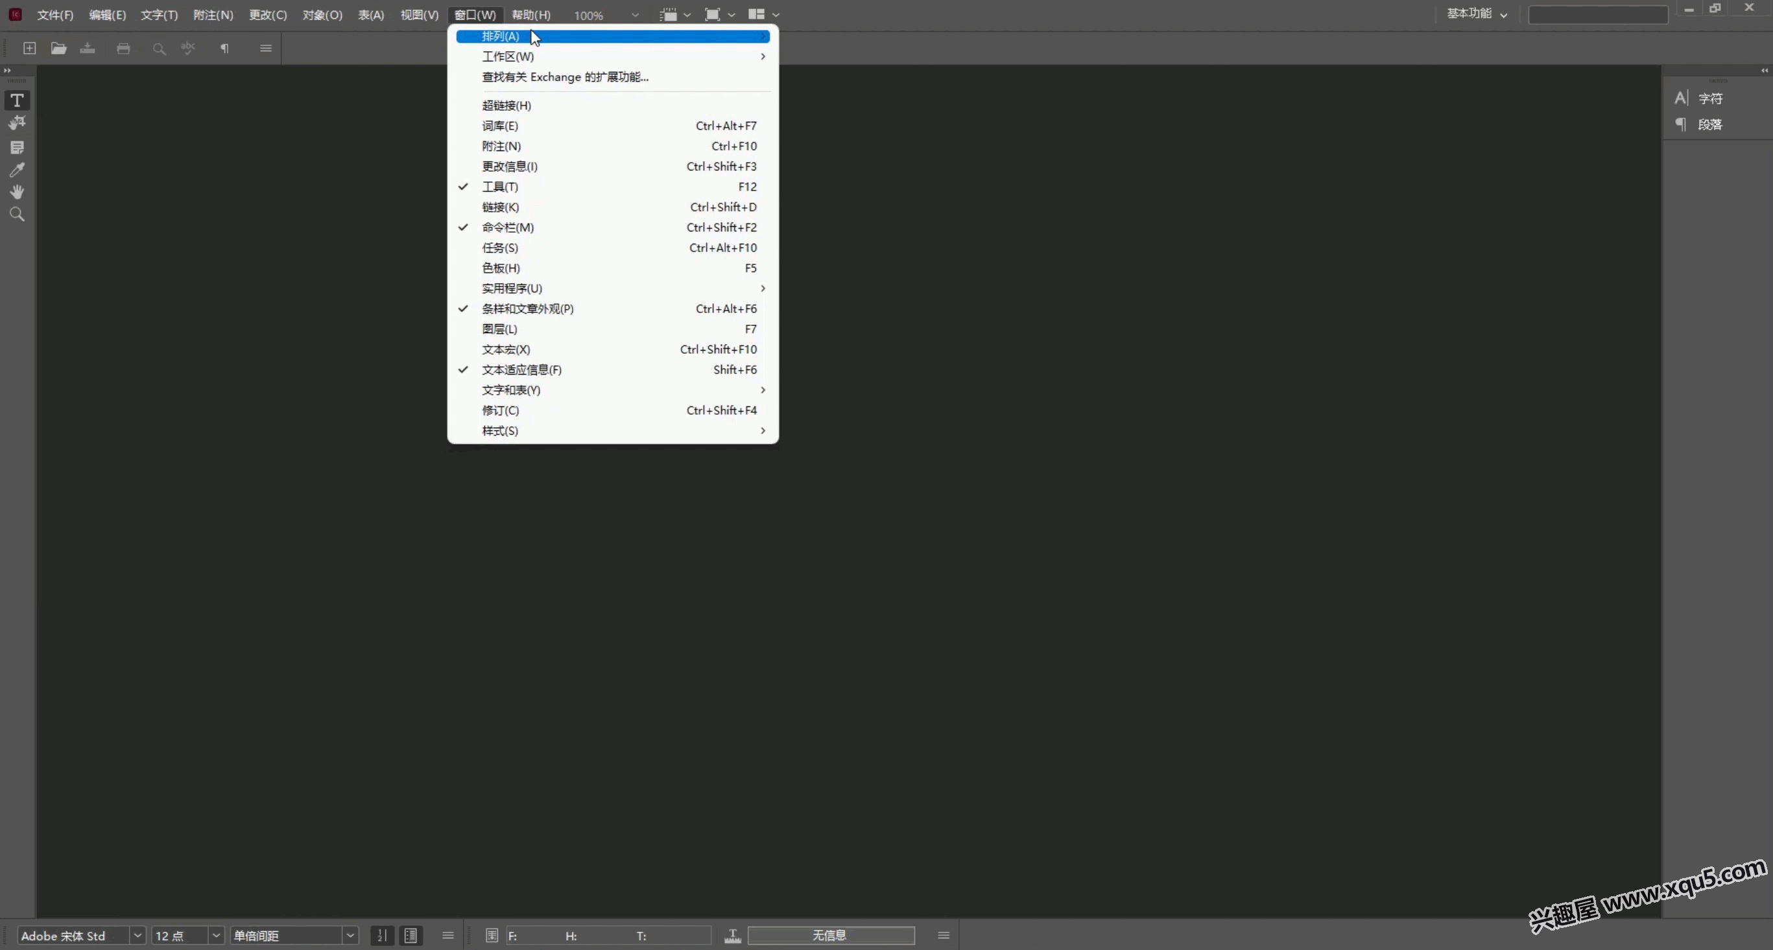This screenshot has width=1773, height=950.
Task: Select the Position tool in the toolbox
Action: pyautogui.click(x=18, y=123)
